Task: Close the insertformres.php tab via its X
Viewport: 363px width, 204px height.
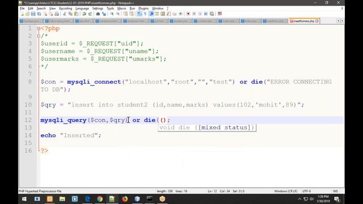Action: (317, 21)
